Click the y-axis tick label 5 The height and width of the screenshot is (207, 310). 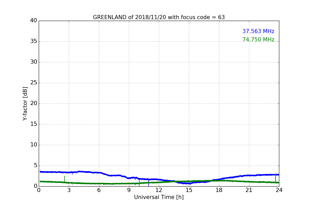tap(35, 166)
